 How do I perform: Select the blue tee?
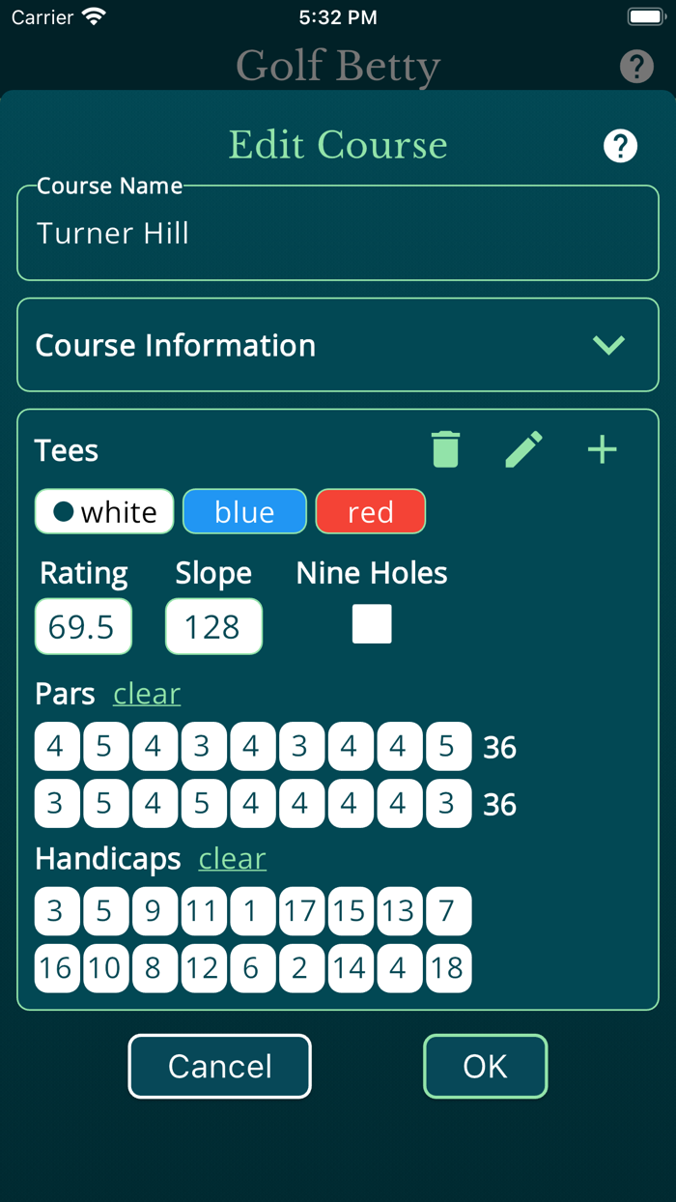[x=244, y=511]
